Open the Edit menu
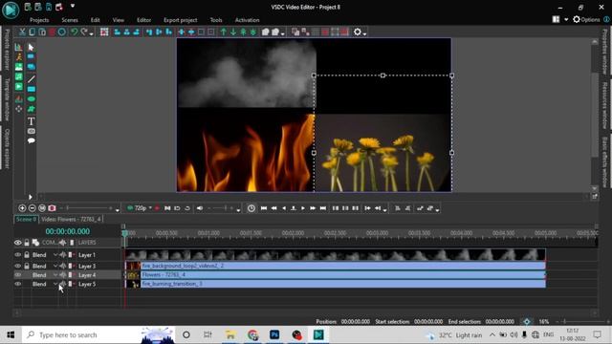612x344 pixels. point(96,20)
